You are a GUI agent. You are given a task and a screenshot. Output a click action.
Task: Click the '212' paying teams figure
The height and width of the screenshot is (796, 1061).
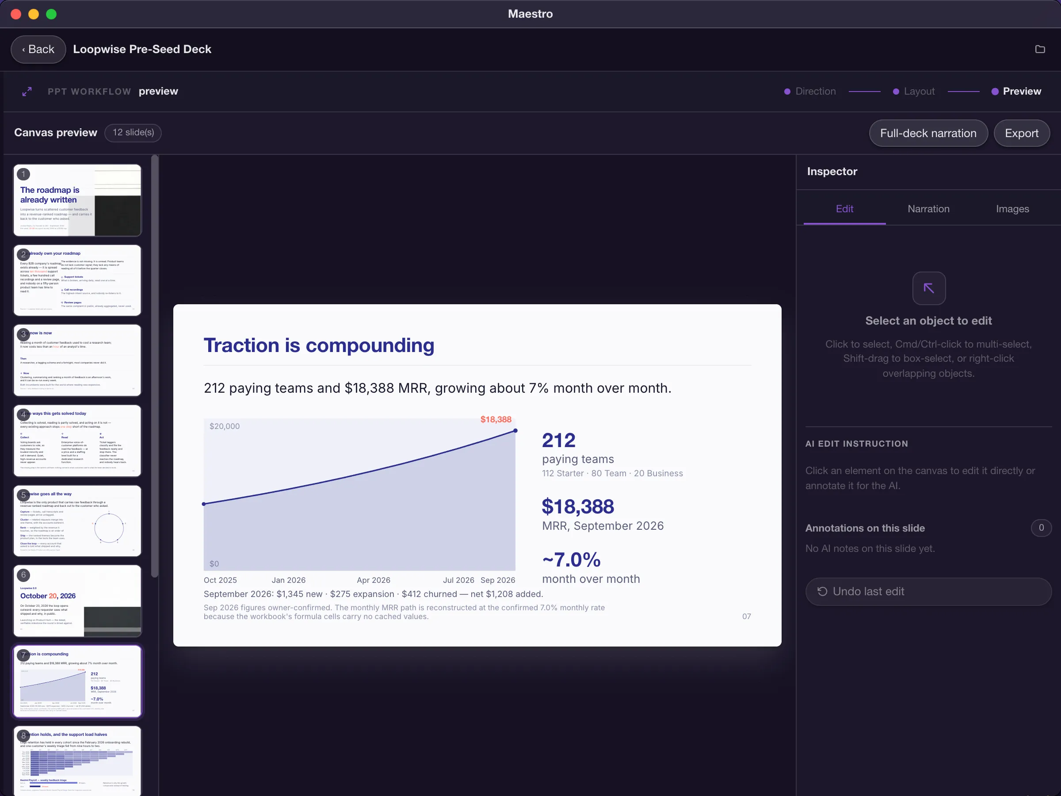(558, 440)
